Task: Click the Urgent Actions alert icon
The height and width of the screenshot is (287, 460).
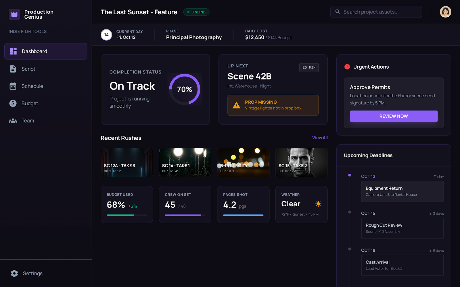Action: [x=347, y=67]
